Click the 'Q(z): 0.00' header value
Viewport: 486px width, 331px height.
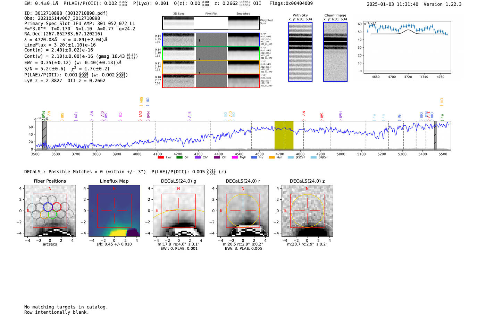[x=191, y=3]
